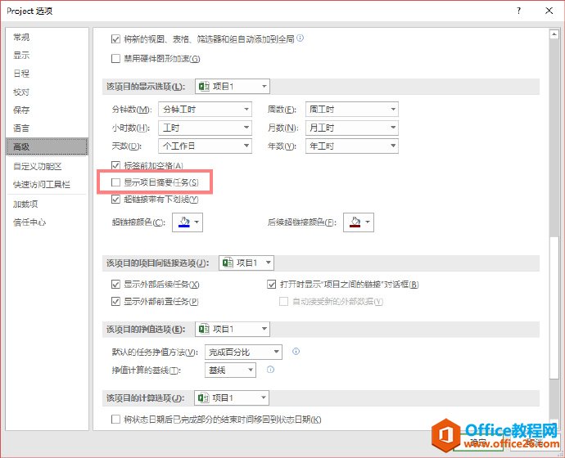Open 分钟数 dropdown showing 分钟工时
The image size is (565, 458).
(205, 109)
